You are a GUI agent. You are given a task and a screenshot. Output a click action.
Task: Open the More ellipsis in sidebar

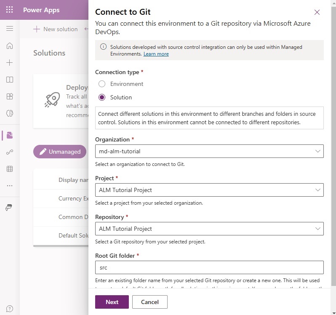10,186
